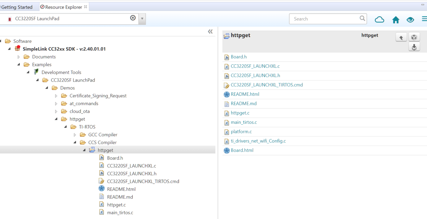
Task: Collapse the CCS Compiler folder
Action: (x=75, y=143)
